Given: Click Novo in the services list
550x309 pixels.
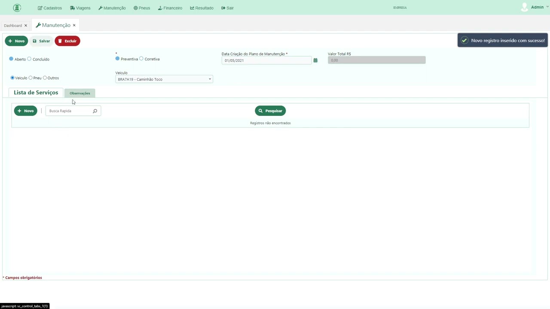Looking at the screenshot, I should click(26, 111).
